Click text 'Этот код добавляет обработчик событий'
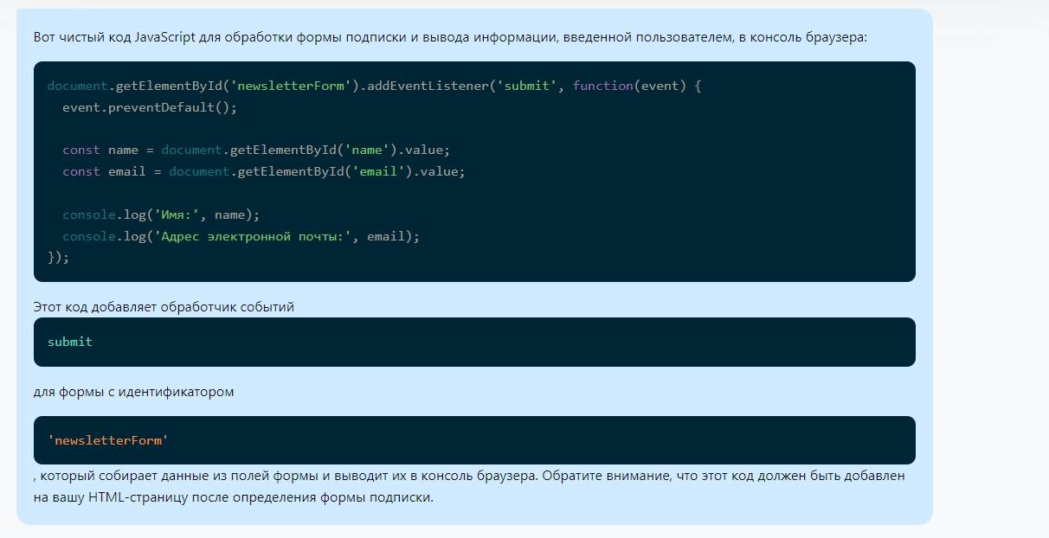The image size is (1049, 538). (x=164, y=307)
